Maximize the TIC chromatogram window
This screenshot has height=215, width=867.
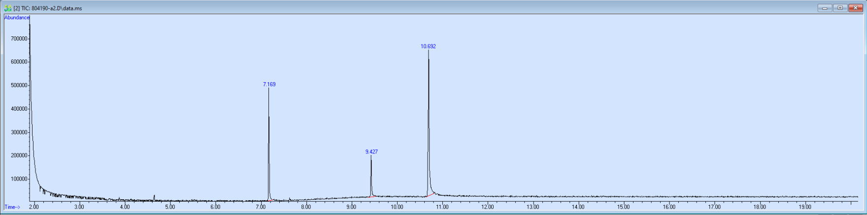[840, 8]
